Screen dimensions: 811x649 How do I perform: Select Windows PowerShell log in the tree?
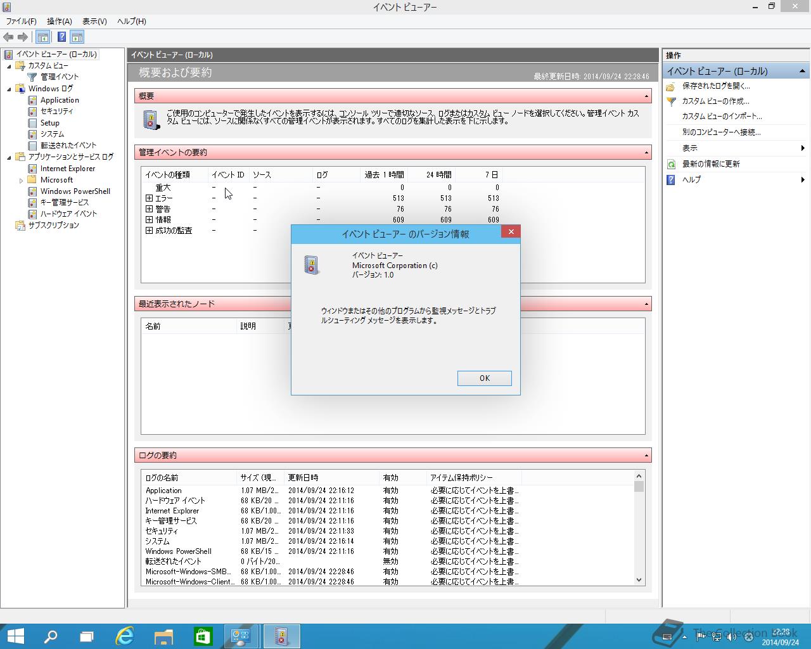tap(75, 191)
